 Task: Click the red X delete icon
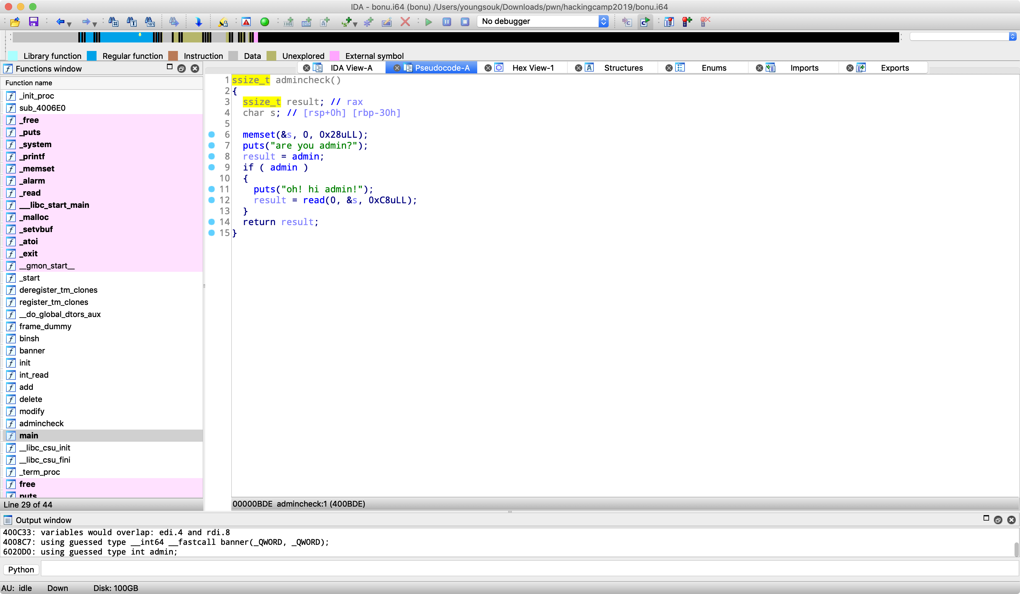coord(405,22)
